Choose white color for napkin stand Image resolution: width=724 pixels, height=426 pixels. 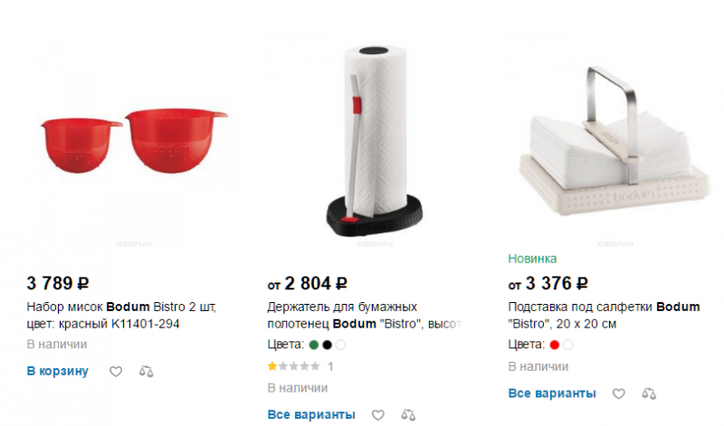(568, 345)
